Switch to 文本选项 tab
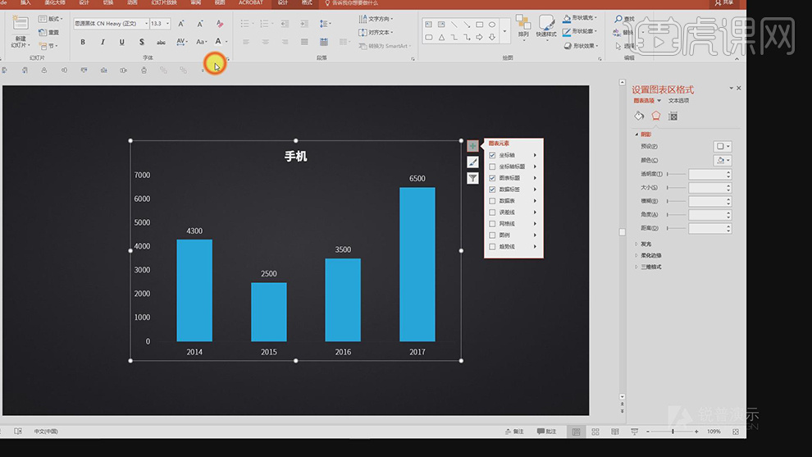 (x=678, y=101)
